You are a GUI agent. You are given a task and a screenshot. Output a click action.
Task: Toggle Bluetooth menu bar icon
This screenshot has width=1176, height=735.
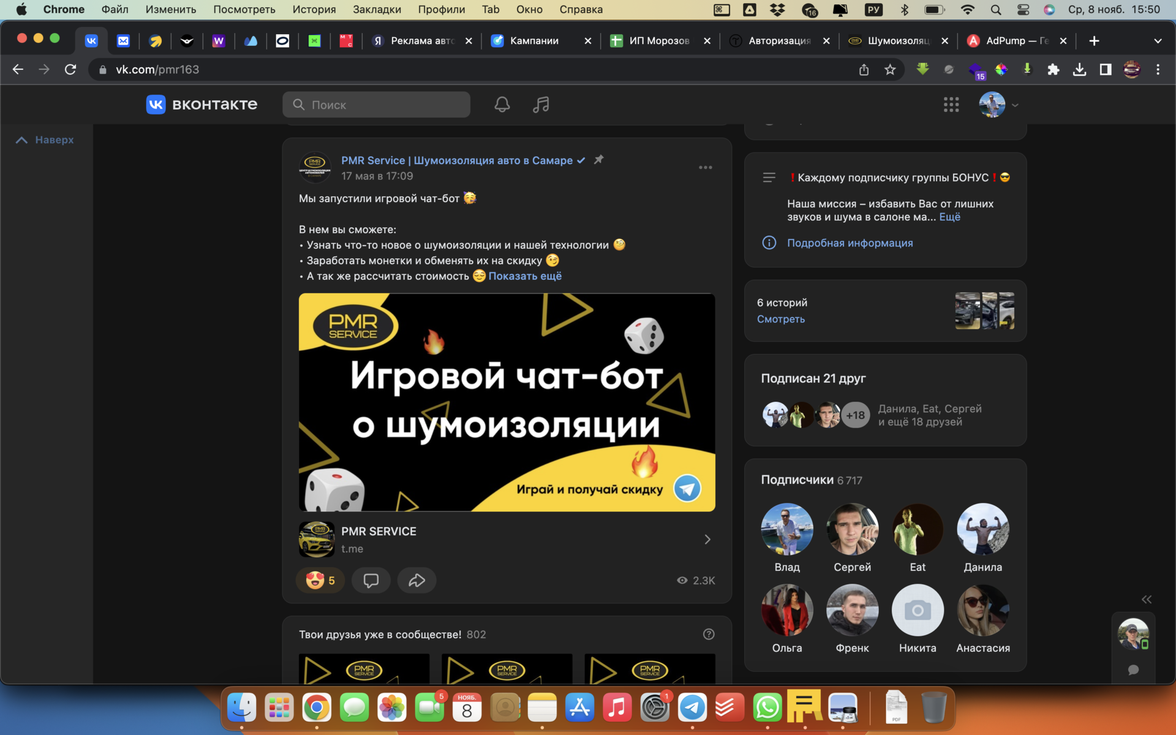904,10
